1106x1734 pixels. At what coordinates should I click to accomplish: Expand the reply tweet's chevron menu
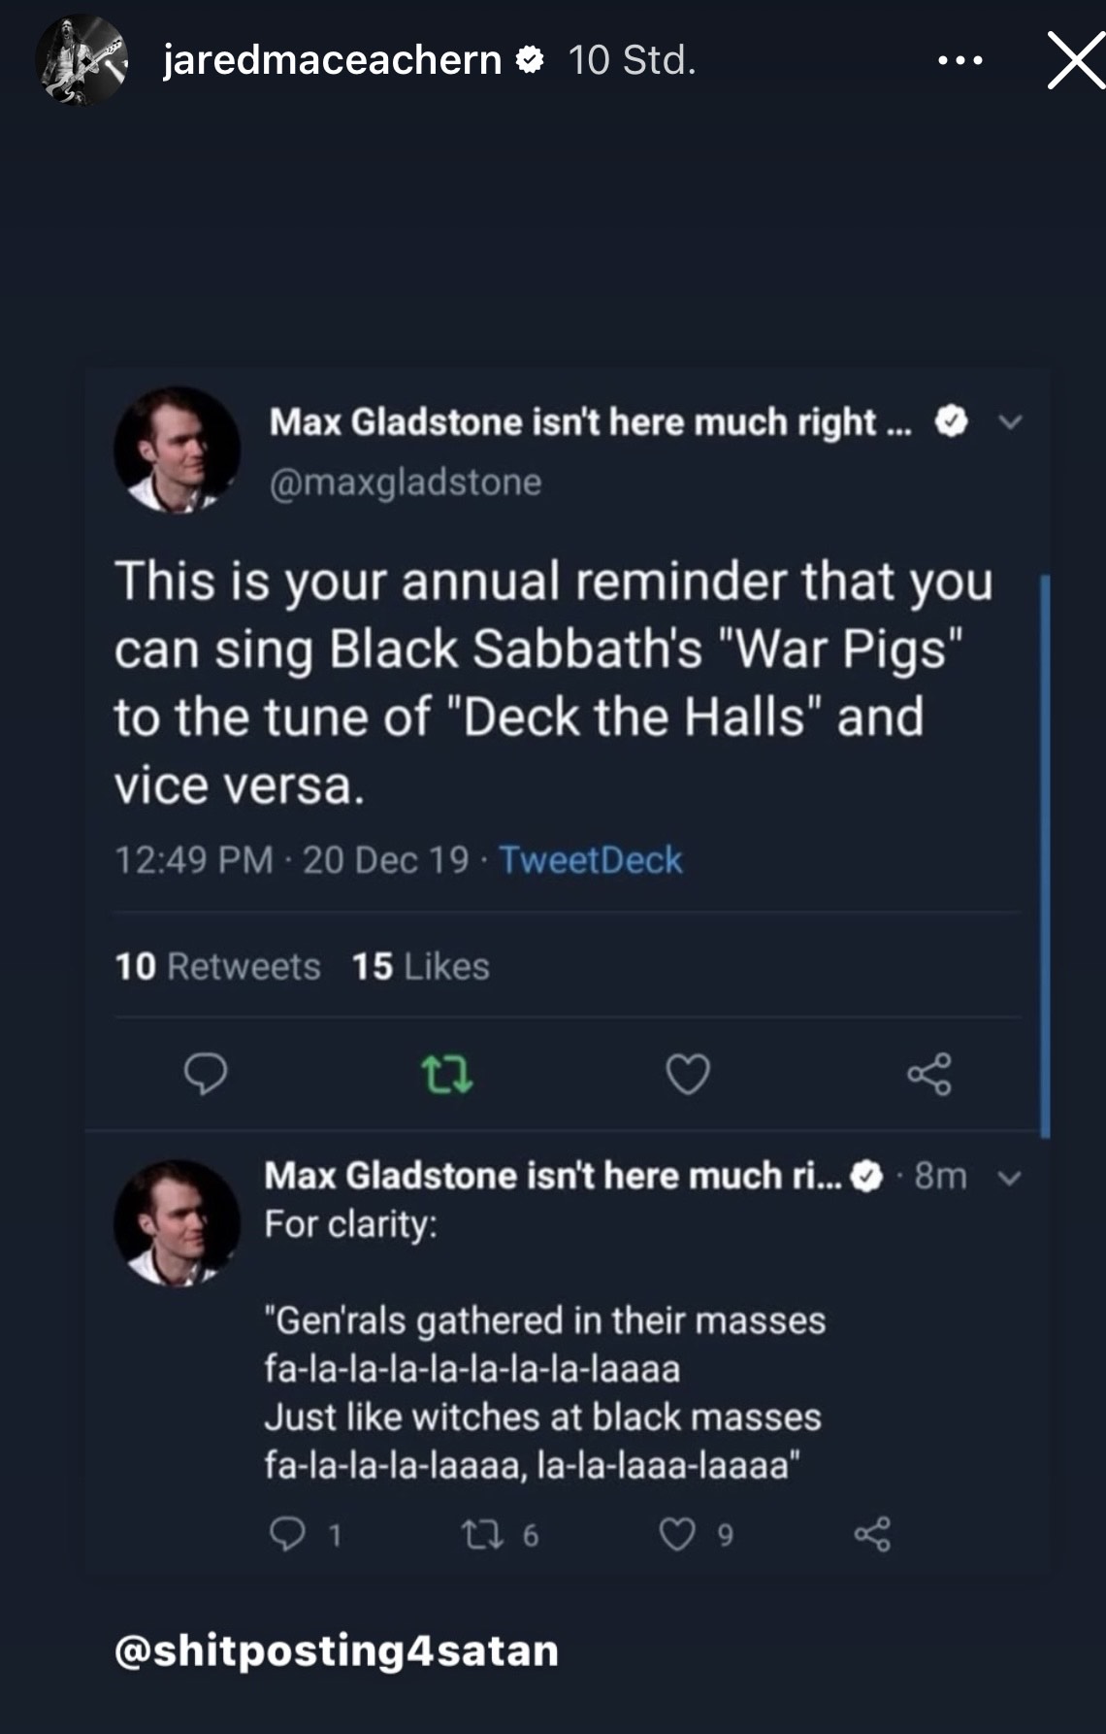coord(1010,1178)
